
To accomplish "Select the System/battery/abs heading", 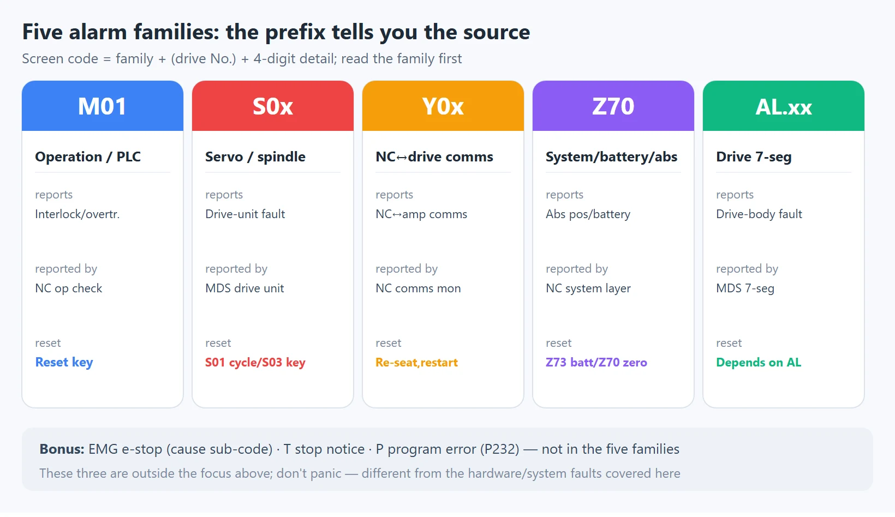I will [612, 157].
